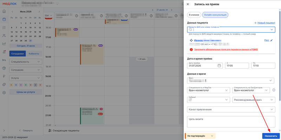Select the В клинике appointment type
The image size is (281, 140).
[194, 15]
